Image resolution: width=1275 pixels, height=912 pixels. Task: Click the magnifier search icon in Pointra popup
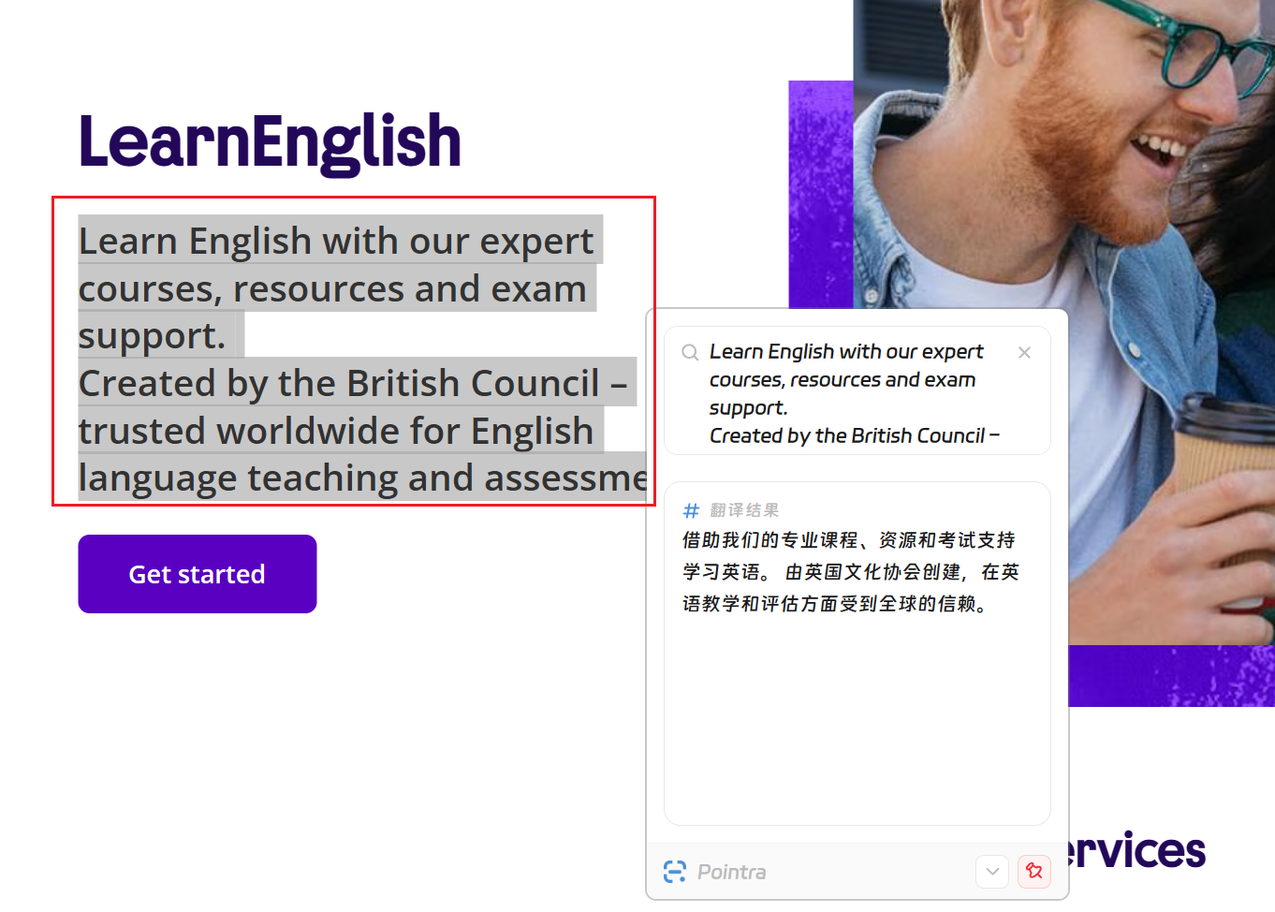[690, 352]
